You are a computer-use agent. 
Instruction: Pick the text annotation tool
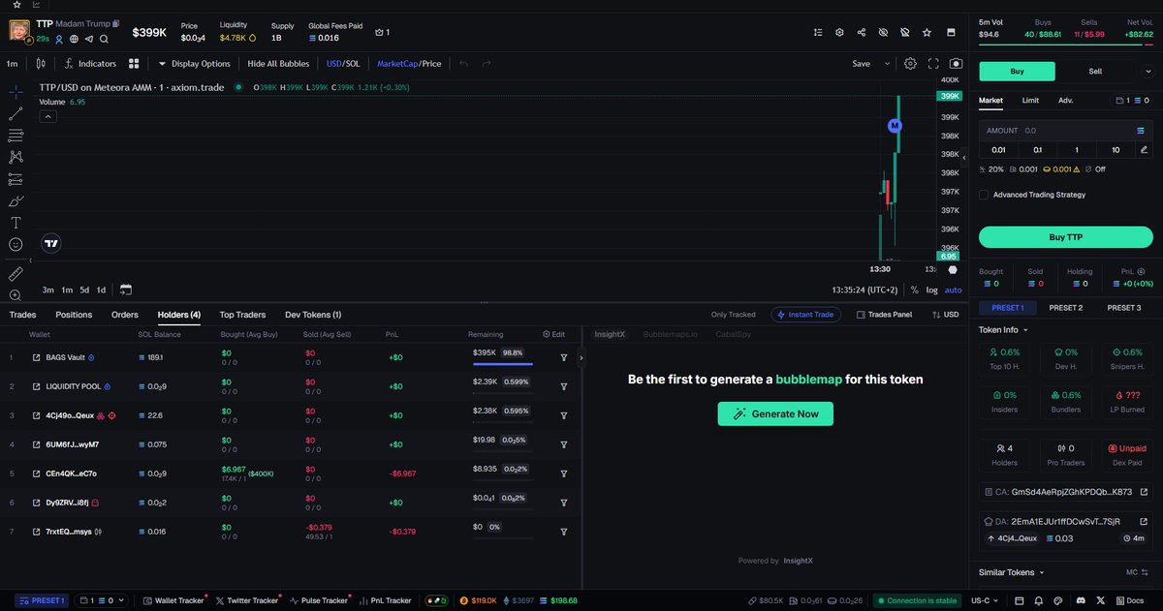pyautogui.click(x=16, y=223)
